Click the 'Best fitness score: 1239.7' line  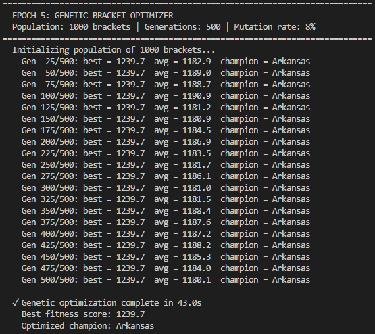click(x=83, y=314)
